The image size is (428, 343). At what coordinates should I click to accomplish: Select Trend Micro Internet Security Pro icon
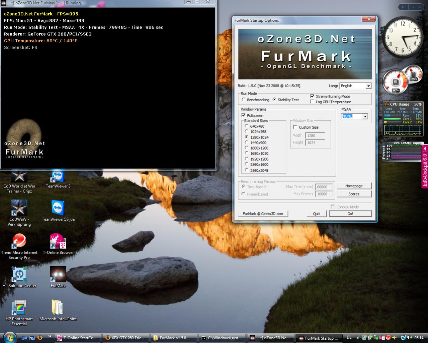(x=19, y=246)
